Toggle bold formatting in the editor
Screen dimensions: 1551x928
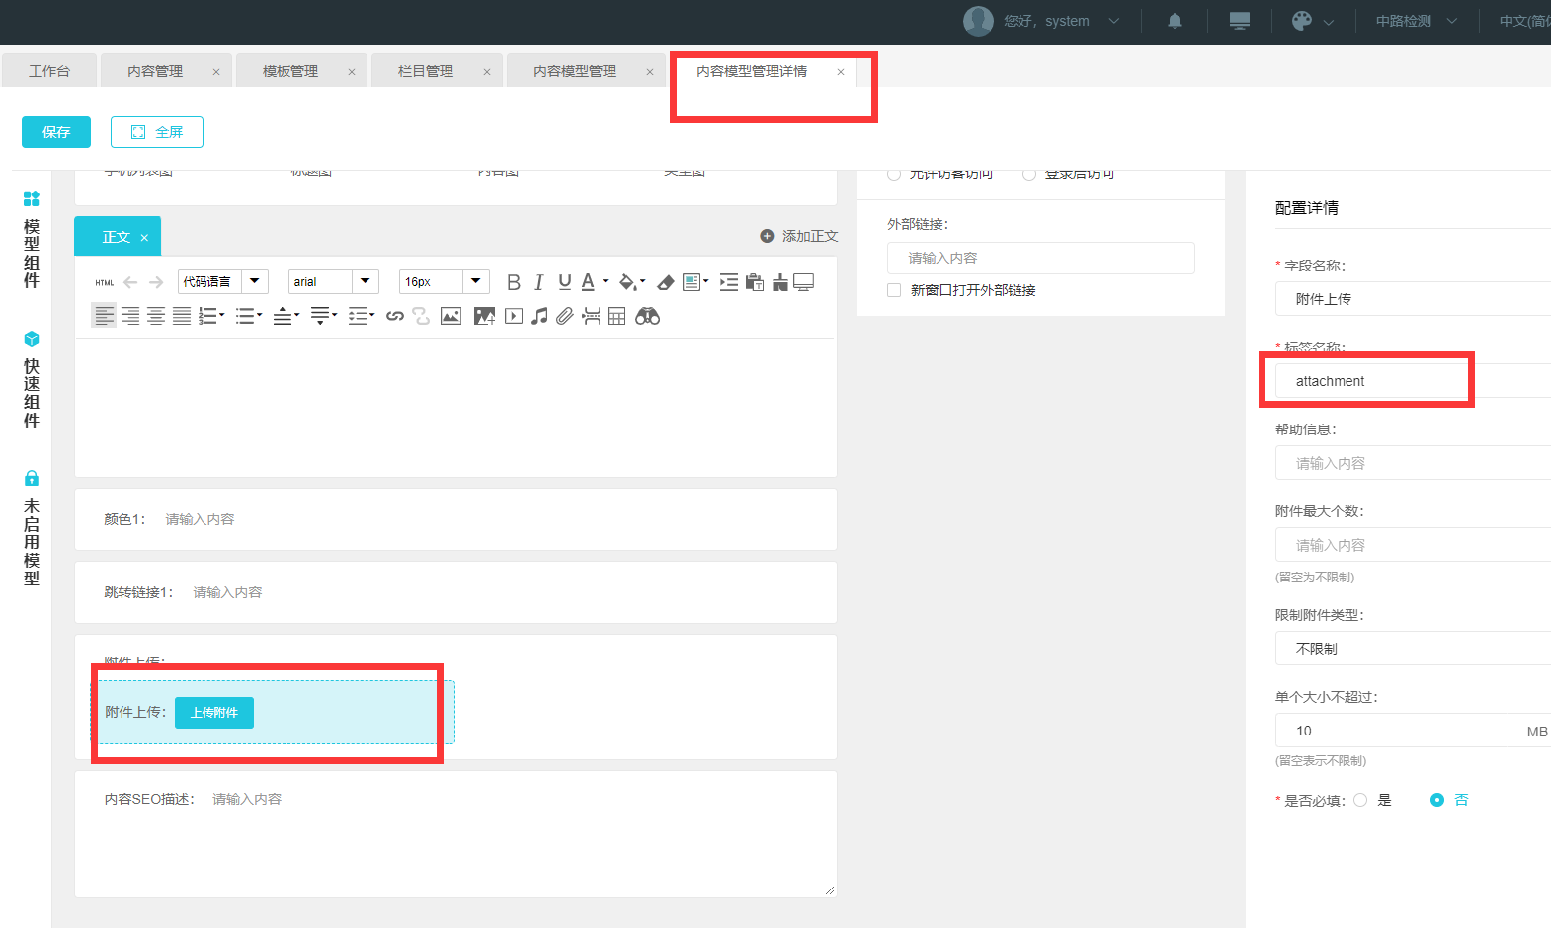514,282
